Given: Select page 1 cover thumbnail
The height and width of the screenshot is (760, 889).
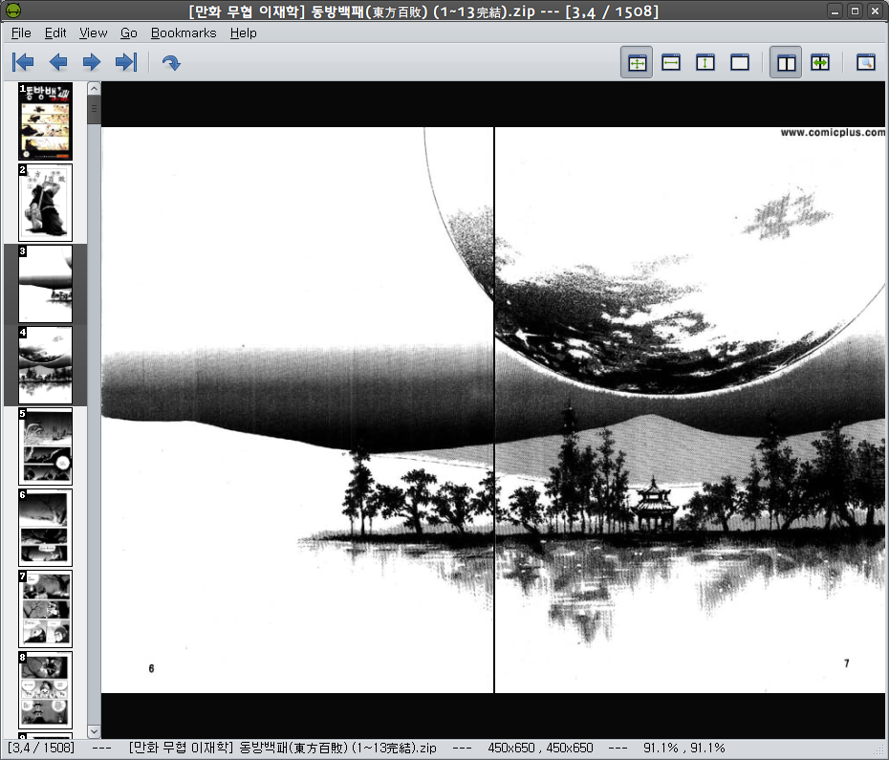Looking at the screenshot, I should pyautogui.click(x=45, y=121).
